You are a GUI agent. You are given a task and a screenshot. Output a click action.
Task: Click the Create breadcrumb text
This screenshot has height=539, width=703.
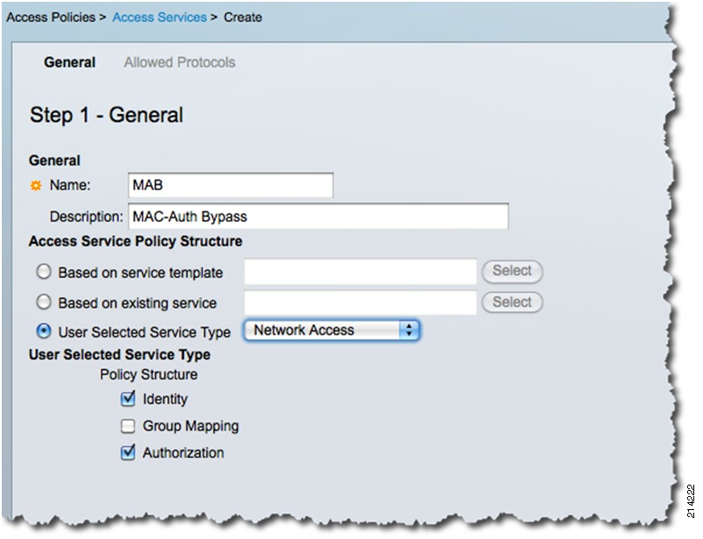(x=243, y=17)
